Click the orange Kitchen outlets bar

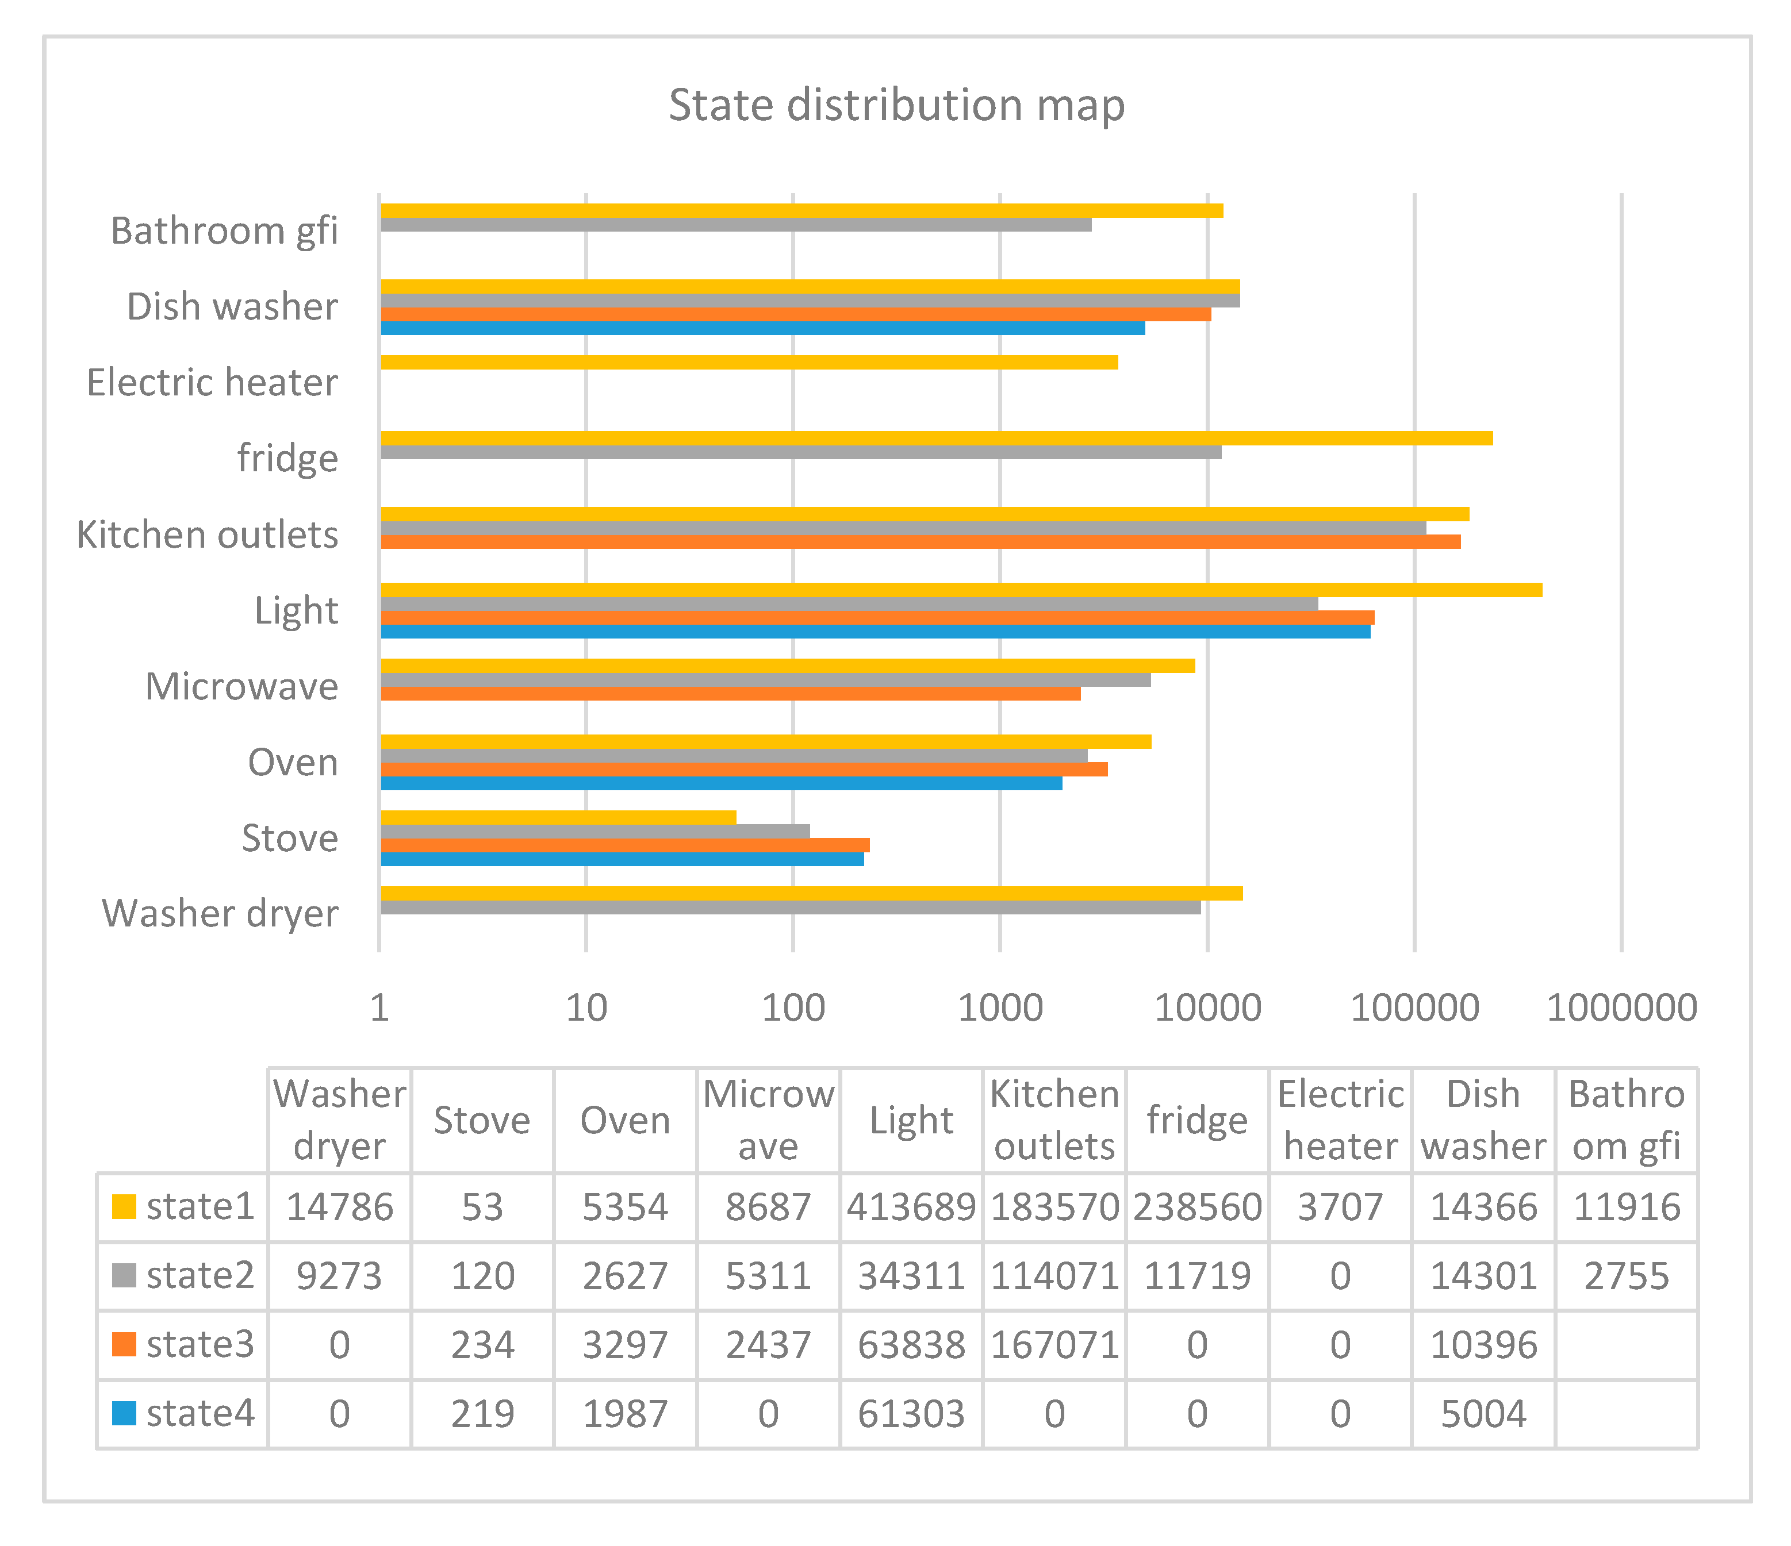pyautogui.click(x=921, y=542)
